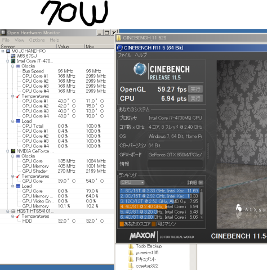Open the Help menu in Open Hardware Monitor
The width and height of the screenshot is (267, 270).
[x=54, y=40]
